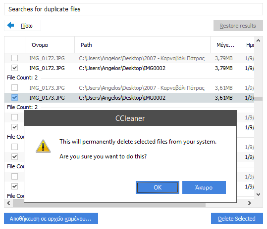267x229 pixels.
Task: Sort by the Όνομα column header
Action: [x=50, y=45]
